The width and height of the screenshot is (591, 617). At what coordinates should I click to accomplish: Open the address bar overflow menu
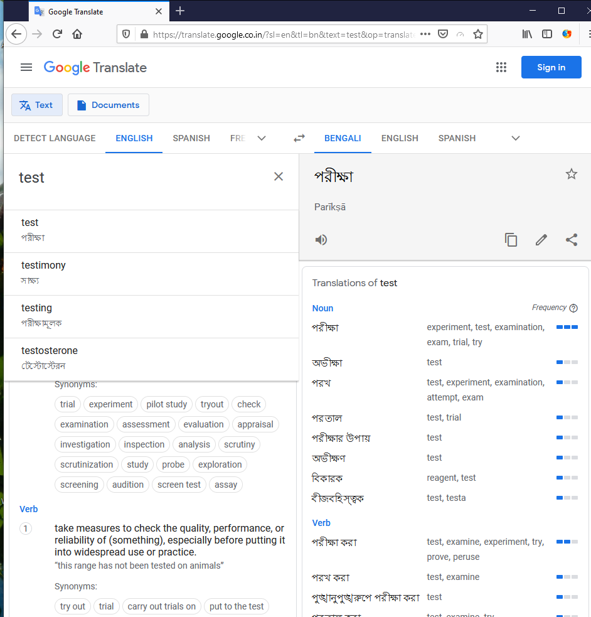click(x=425, y=34)
